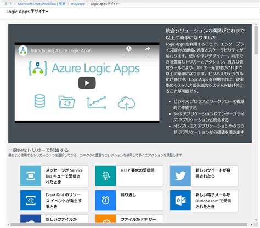Click the scroll-down arrow of vertical scrollbar
This screenshot has width=260, height=228.
(x=256, y=220)
